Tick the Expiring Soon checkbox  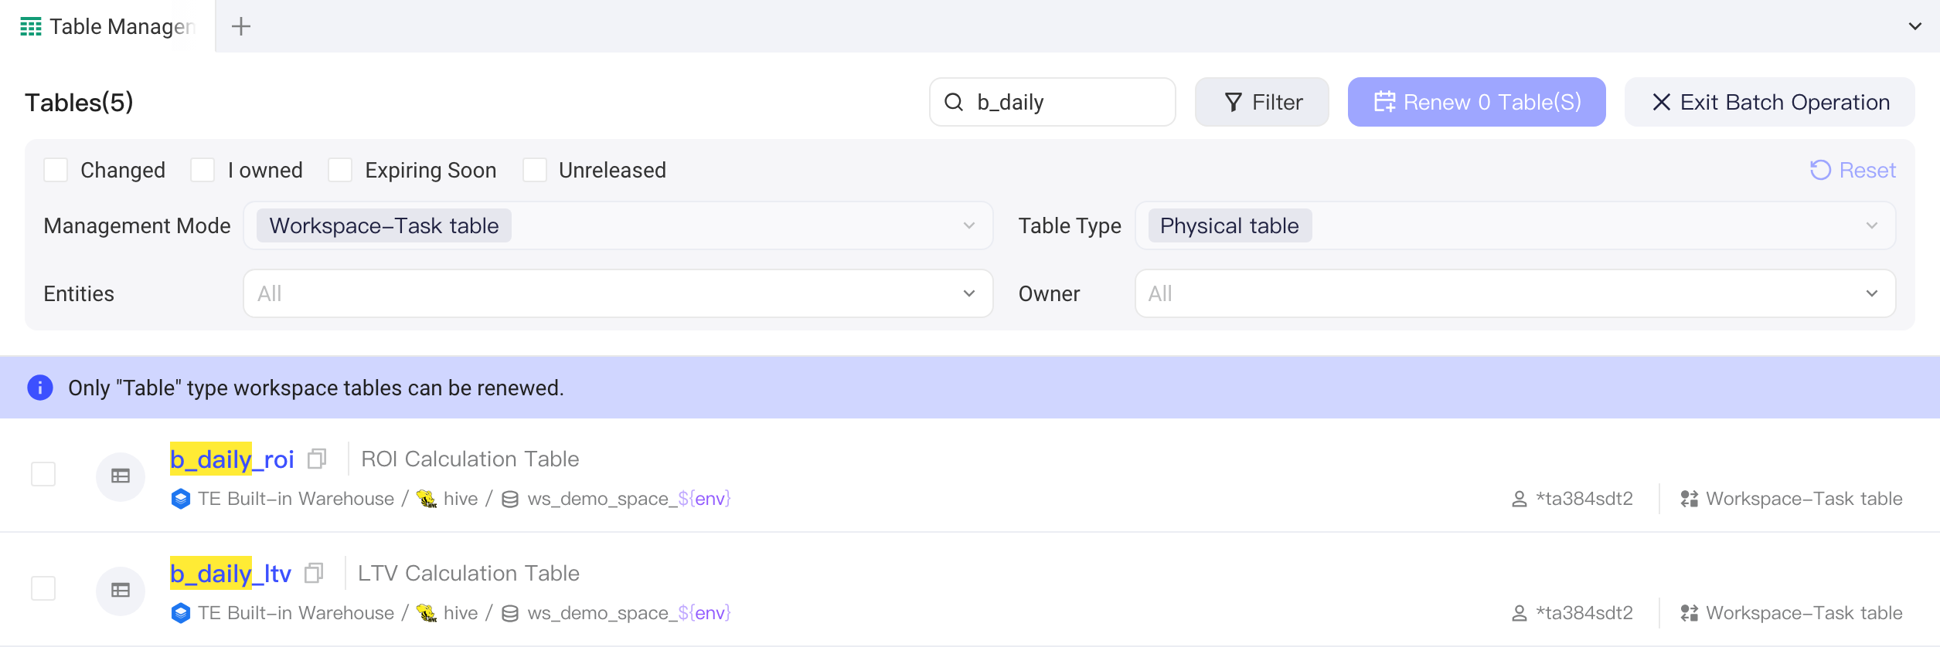pos(340,170)
